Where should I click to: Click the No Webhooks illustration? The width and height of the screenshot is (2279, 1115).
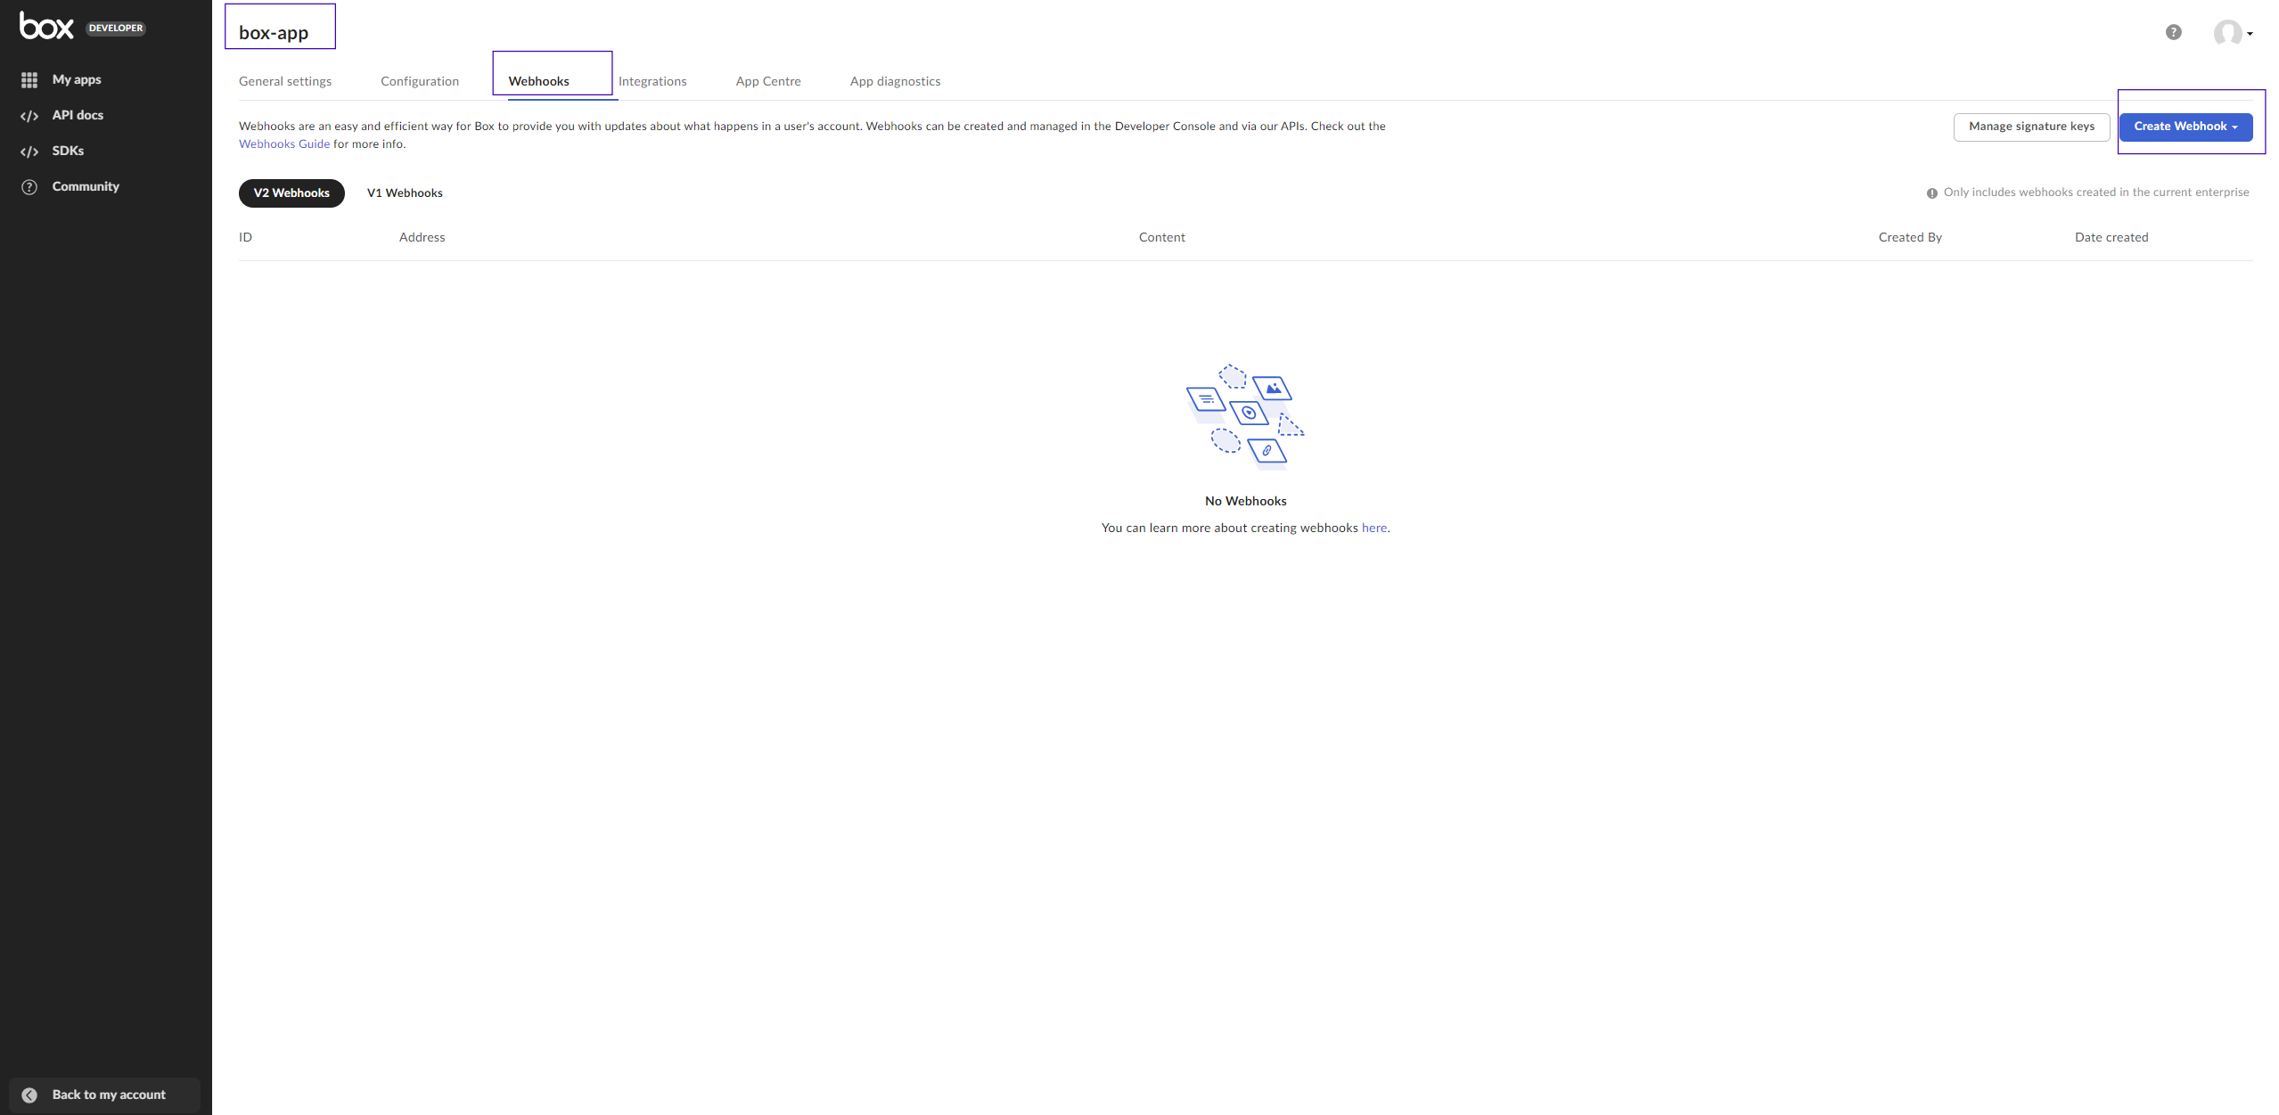click(x=1245, y=416)
